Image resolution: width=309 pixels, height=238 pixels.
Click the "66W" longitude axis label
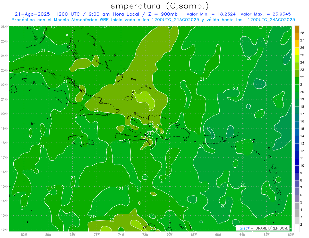pyautogui.click(x=218, y=234)
